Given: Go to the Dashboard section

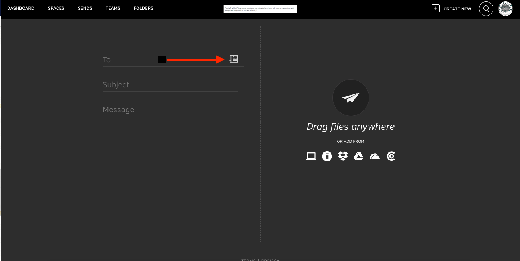Looking at the screenshot, I should [21, 8].
